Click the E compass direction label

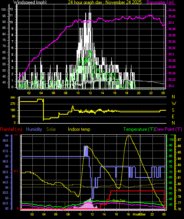173,117
